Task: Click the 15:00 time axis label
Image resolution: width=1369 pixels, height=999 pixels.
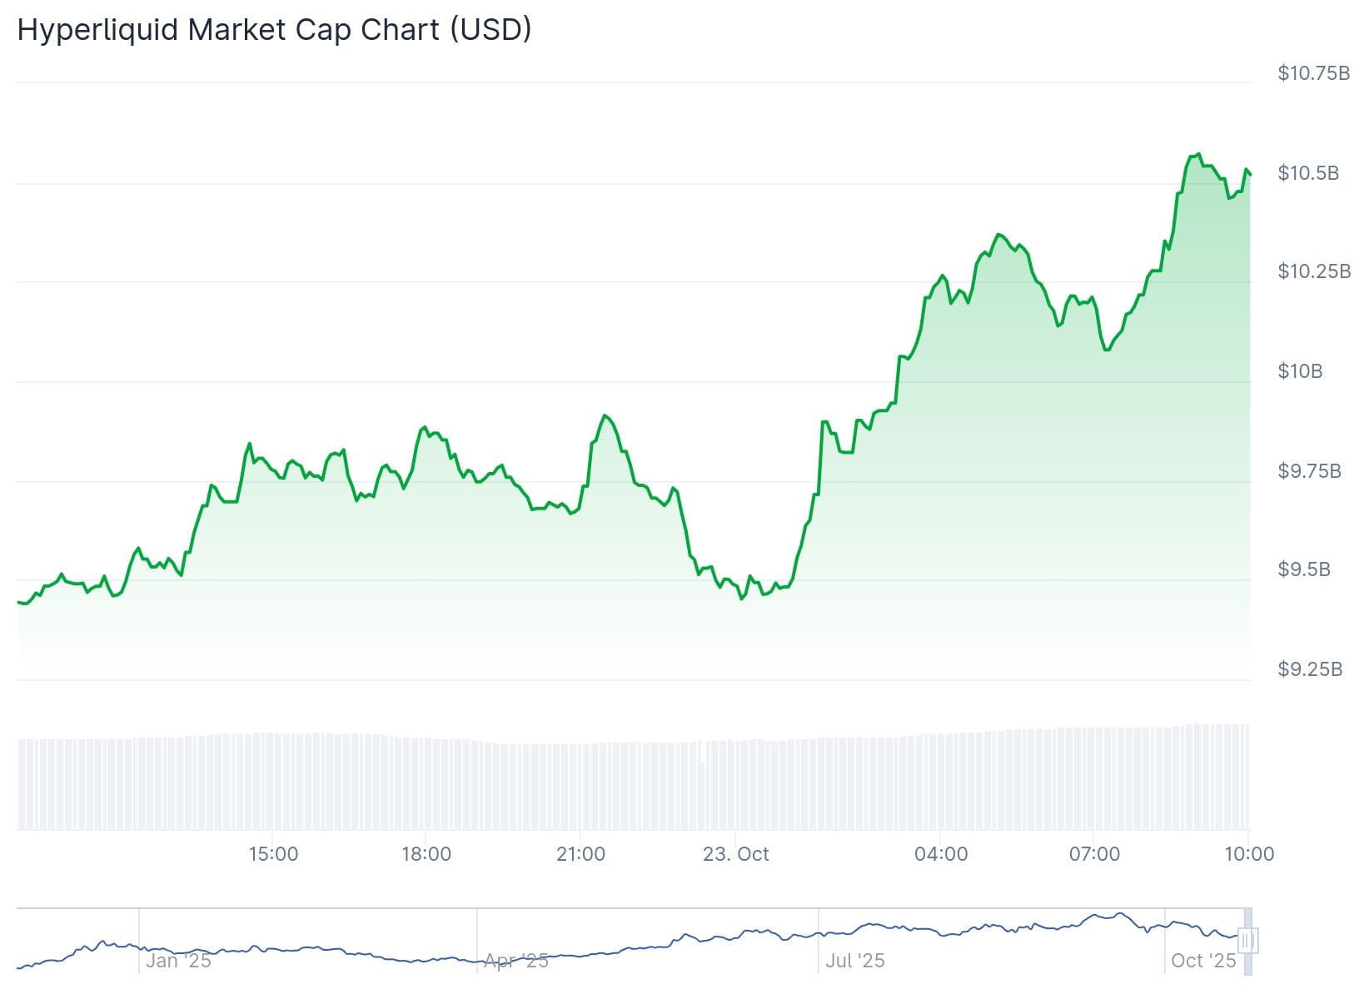Action: coord(273,854)
